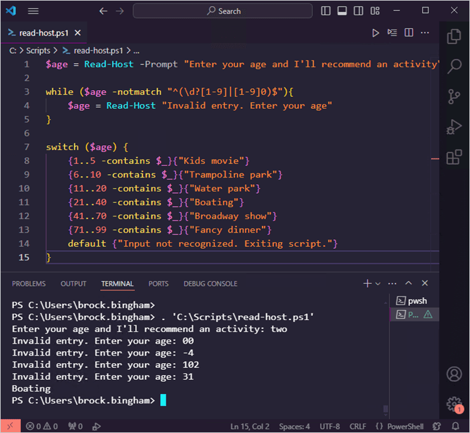The width and height of the screenshot is (470, 433).
Task: Click the Copilot status icon
Action: (x=437, y=426)
